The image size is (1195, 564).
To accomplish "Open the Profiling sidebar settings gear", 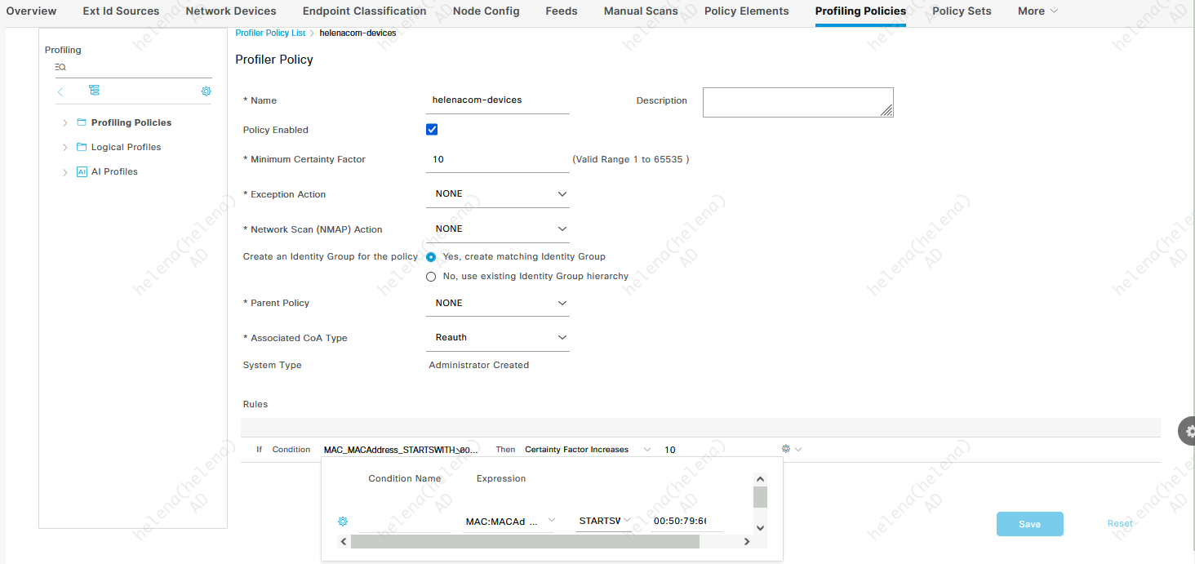I will pos(206,91).
